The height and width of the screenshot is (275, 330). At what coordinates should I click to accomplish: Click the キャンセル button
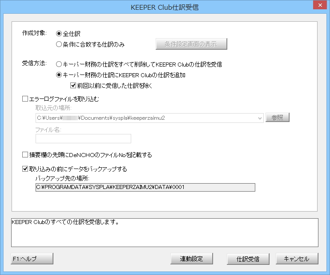pos(297,259)
